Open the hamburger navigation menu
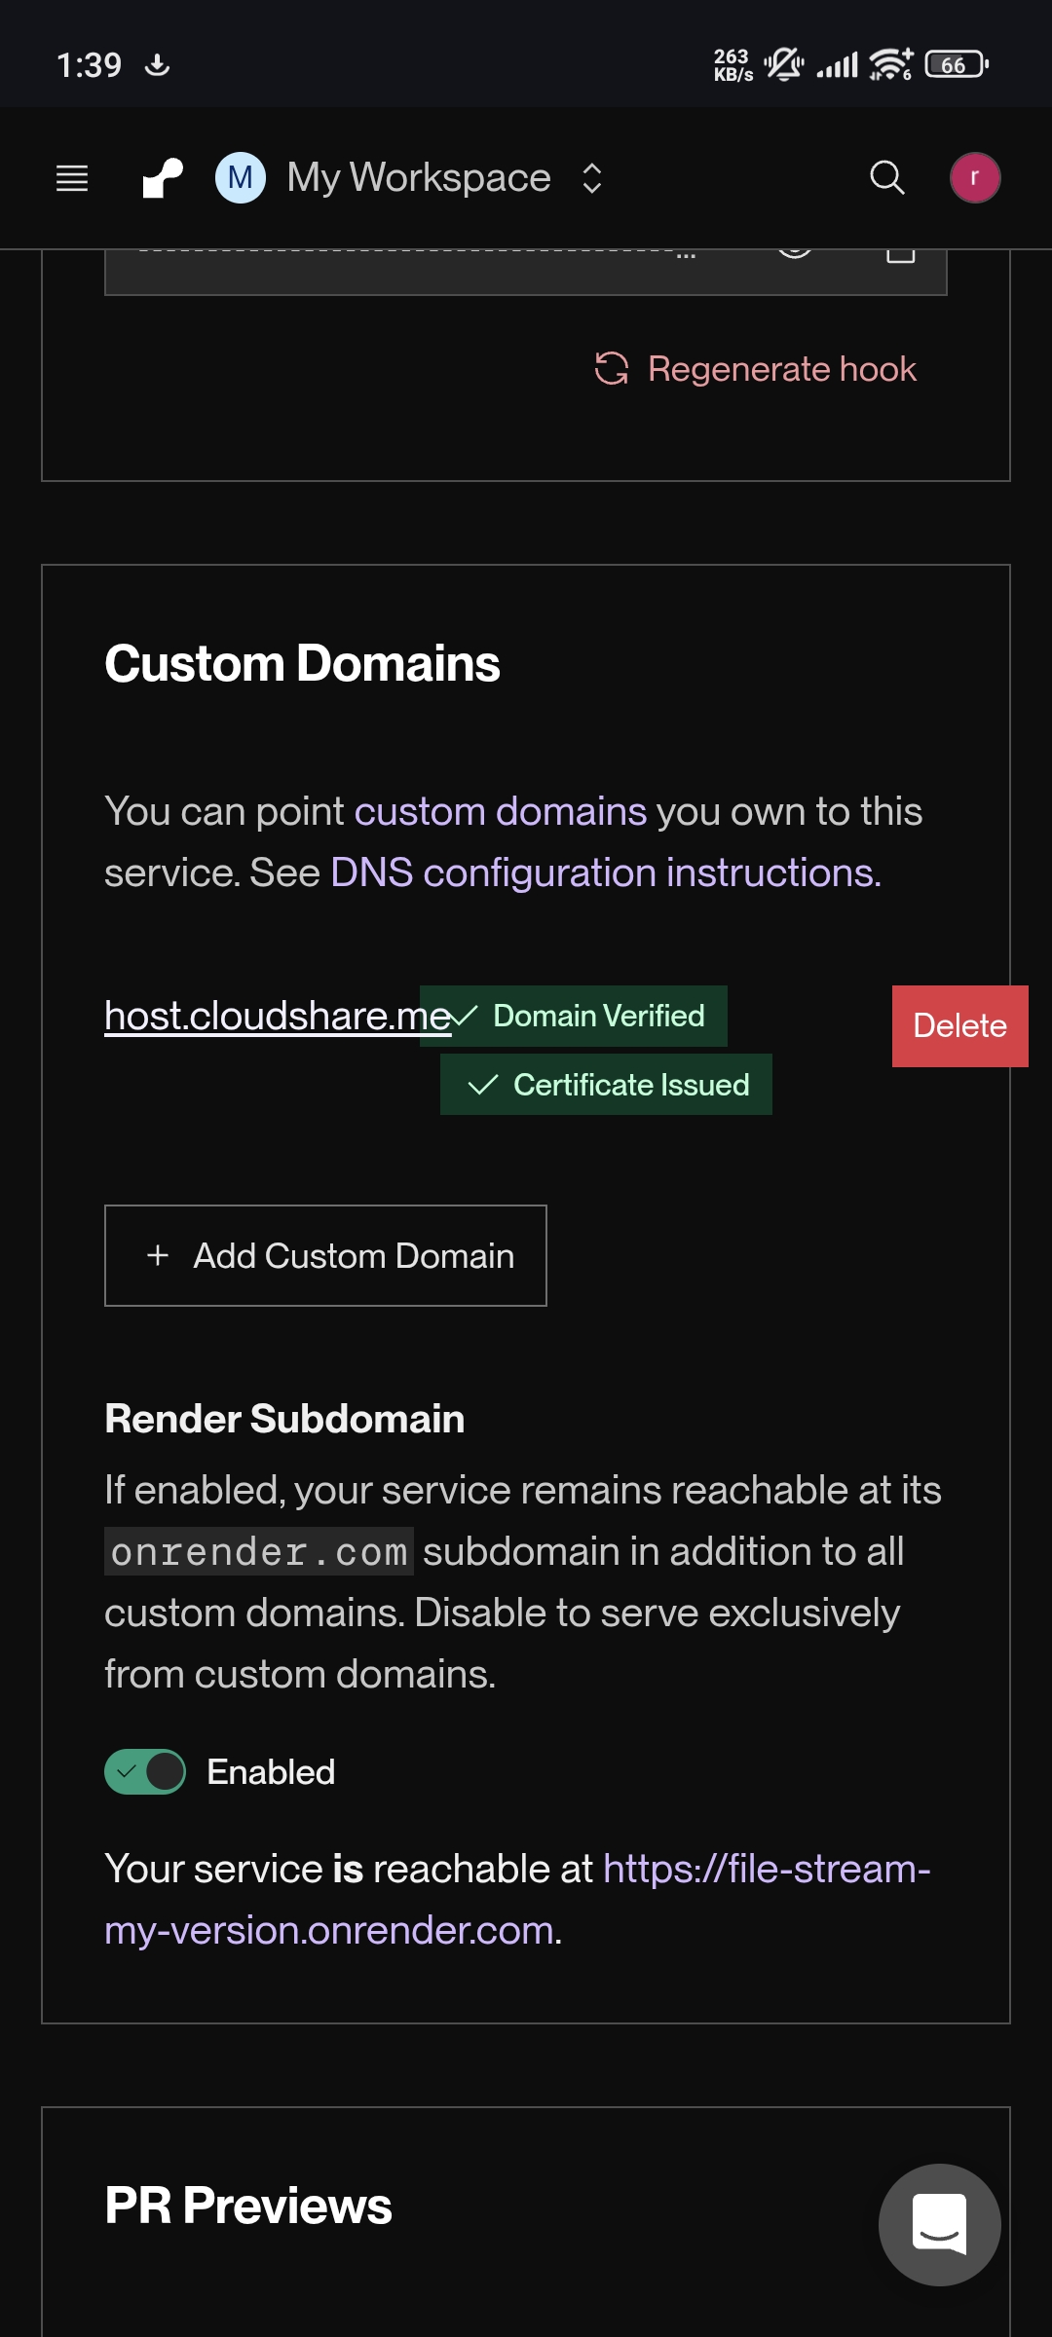1052x2337 pixels. [72, 178]
